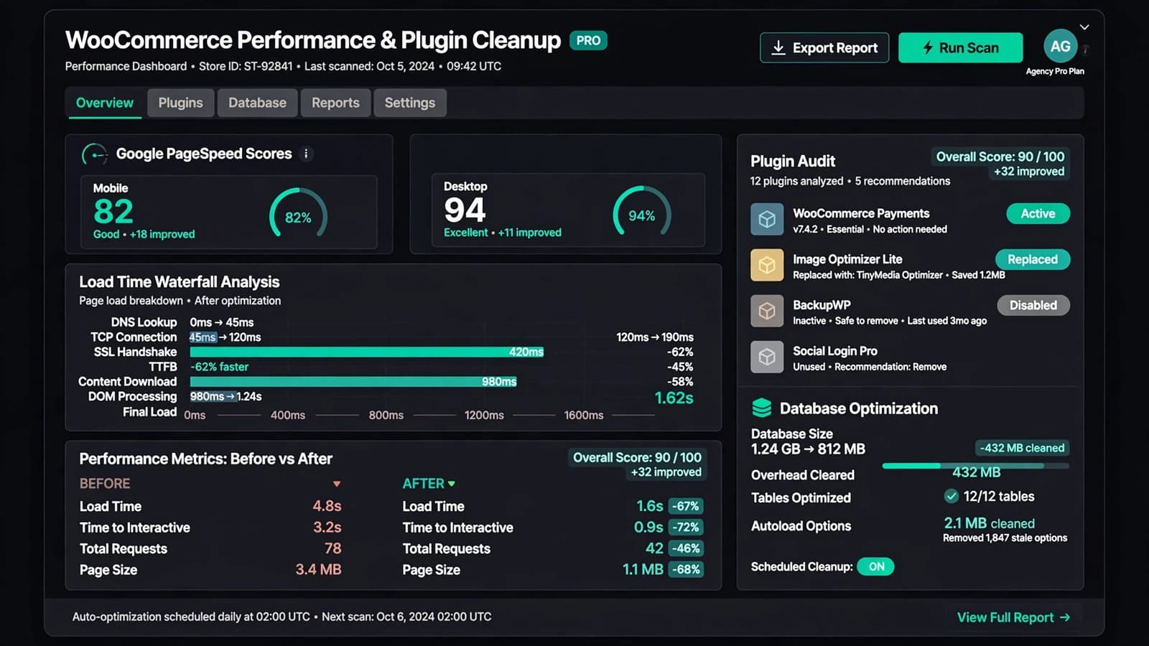Click the PRO badge next to title

[x=588, y=41]
